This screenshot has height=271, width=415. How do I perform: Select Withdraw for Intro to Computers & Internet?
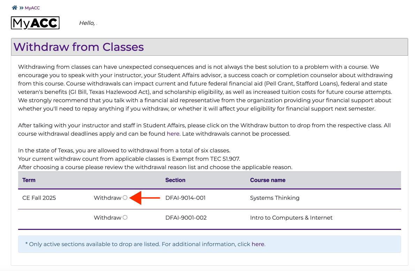(125, 217)
